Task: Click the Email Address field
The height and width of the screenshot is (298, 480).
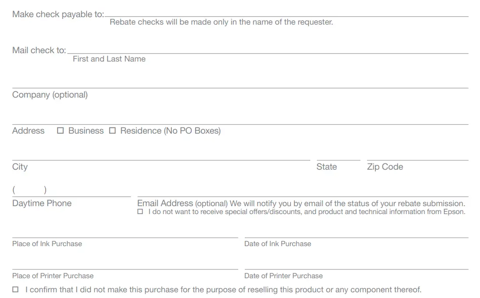Action: [303, 192]
